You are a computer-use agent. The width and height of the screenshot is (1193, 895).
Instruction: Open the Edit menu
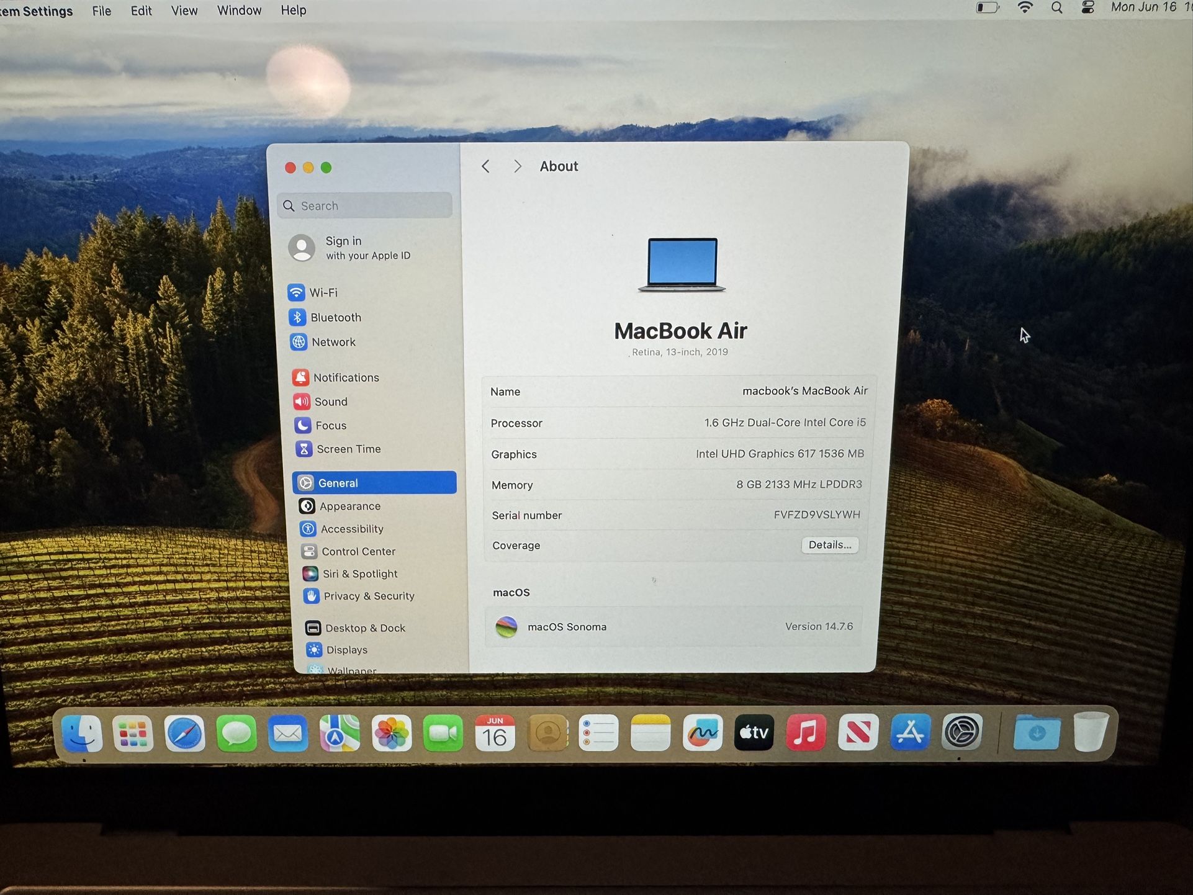(x=141, y=11)
